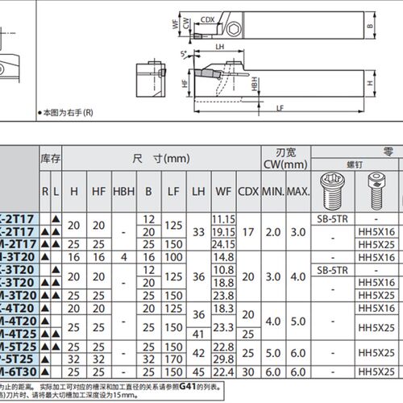Viewport: 403px width, 403px height.
Task: Click the Torx screw picture in the header
Action: (x=333, y=191)
